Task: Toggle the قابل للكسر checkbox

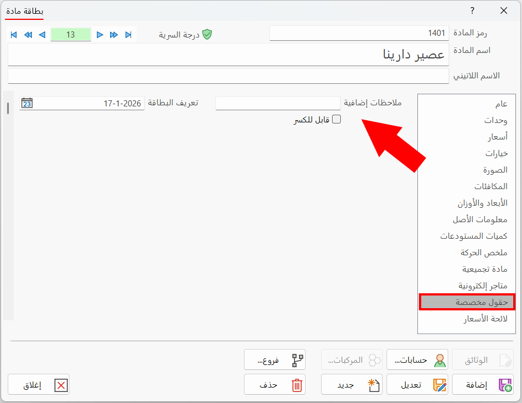Action: coord(336,119)
